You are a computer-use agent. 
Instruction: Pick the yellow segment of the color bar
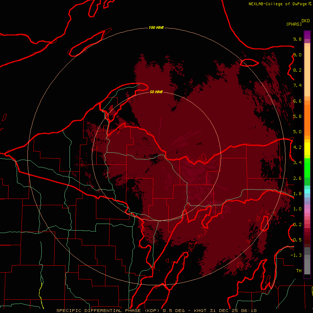point(307,149)
